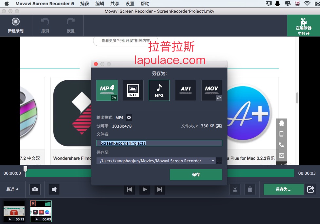Click the QQ contact icon in web sidebar
The height and width of the screenshot is (224, 320).
pos(281,123)
